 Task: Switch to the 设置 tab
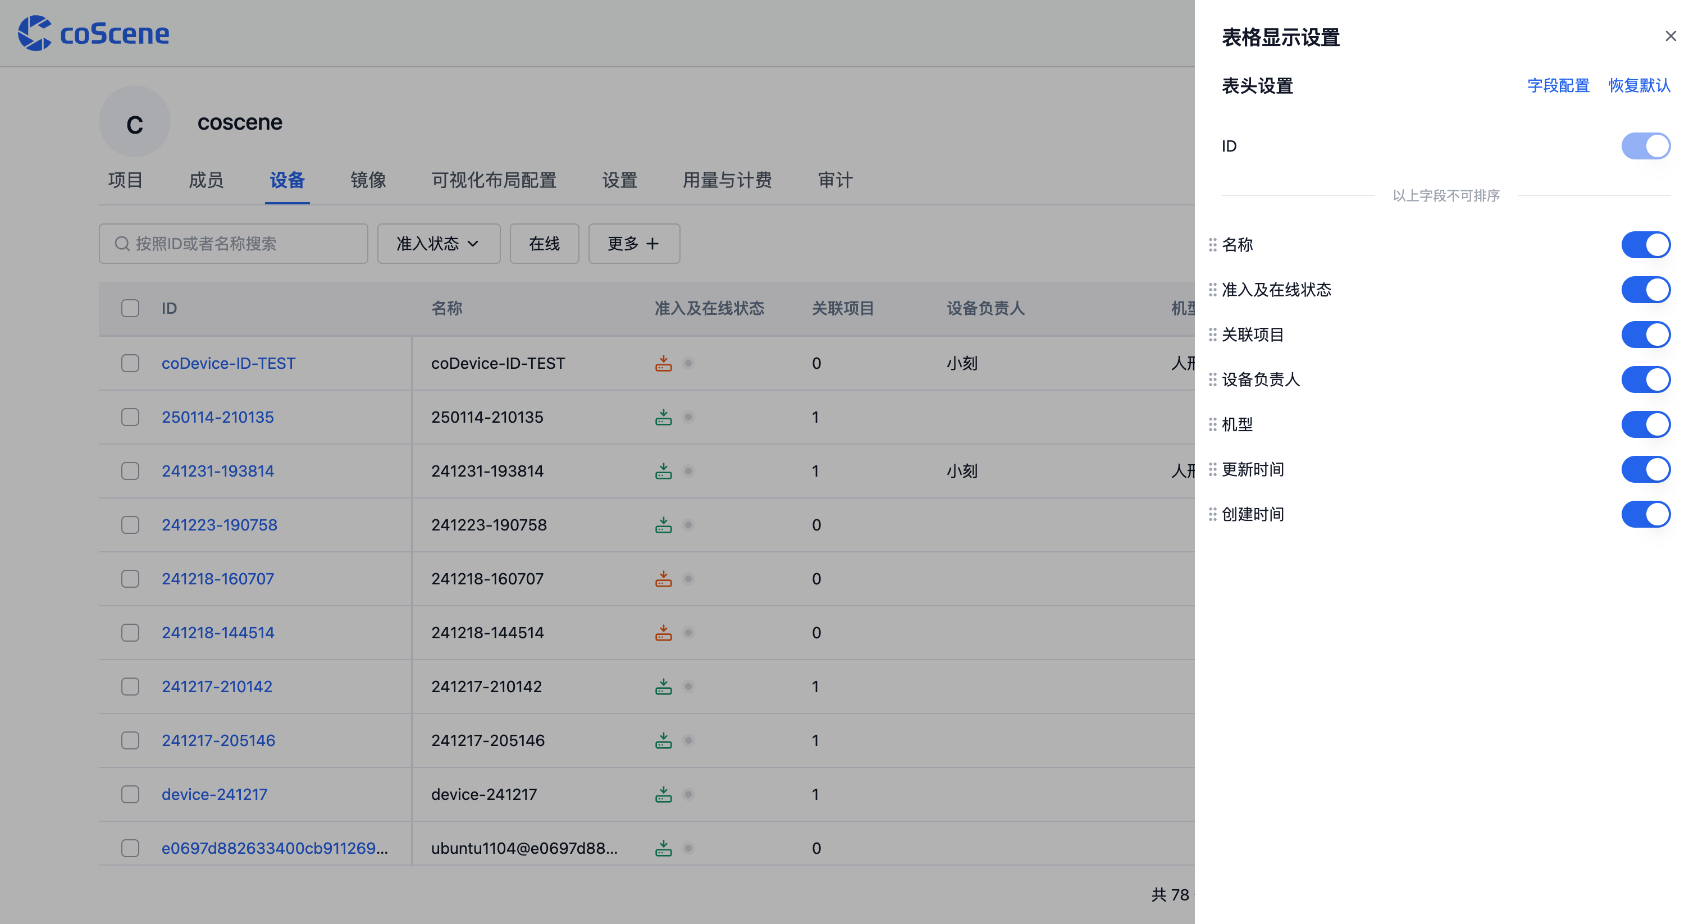[619, 181]
